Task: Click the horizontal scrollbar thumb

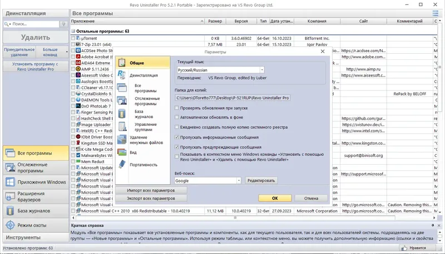Action: pyautogui.click(x=235, y=218)
